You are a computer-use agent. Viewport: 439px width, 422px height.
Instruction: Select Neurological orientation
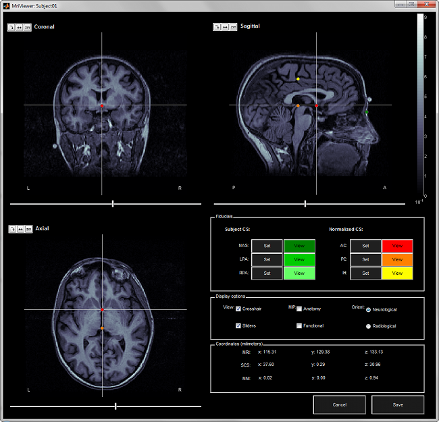point(369,310)
